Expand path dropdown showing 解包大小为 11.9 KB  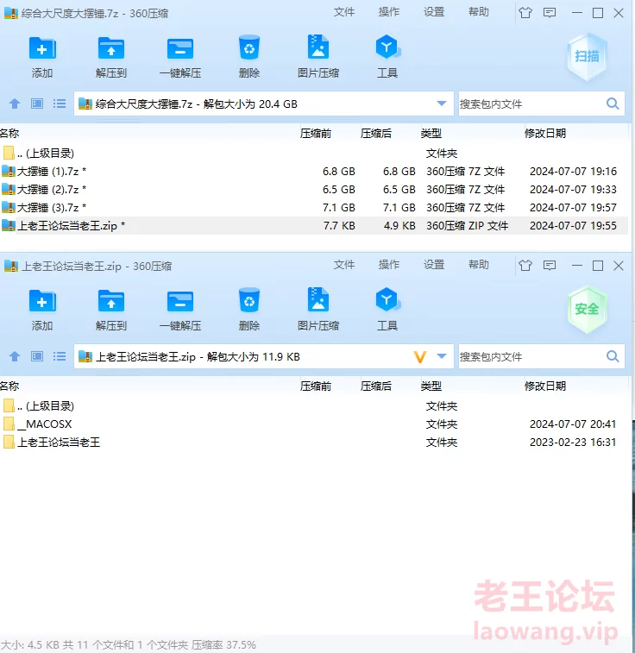pos(443,356)
